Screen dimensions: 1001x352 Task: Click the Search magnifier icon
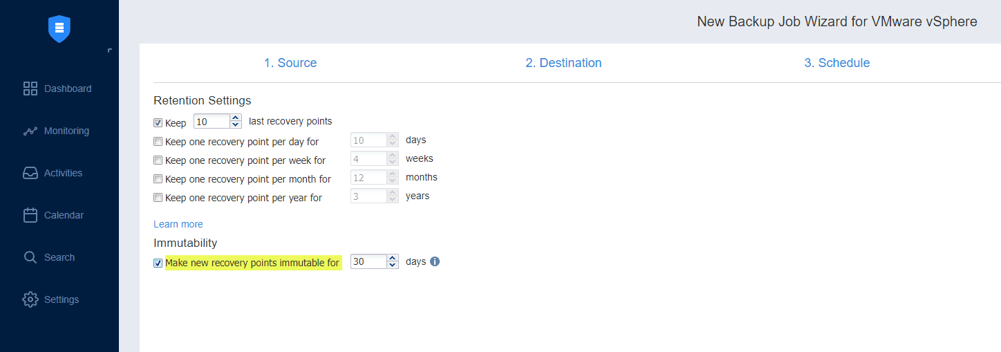(x=30, y=257)
